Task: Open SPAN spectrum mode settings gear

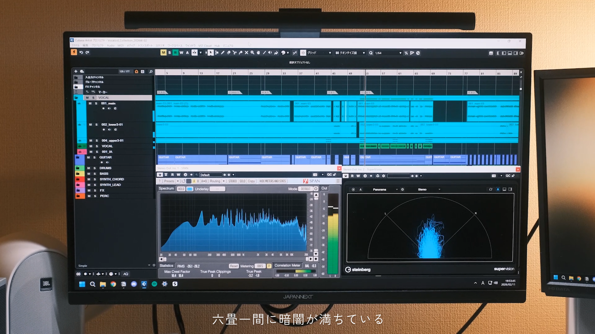Action: click(315, 189)
